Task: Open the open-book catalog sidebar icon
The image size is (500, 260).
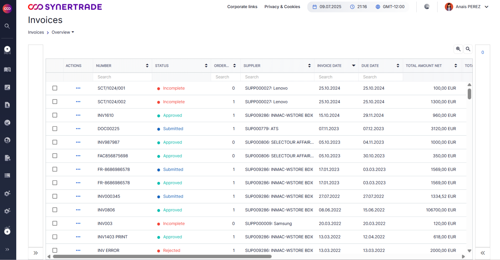Action: click(7, 69)
